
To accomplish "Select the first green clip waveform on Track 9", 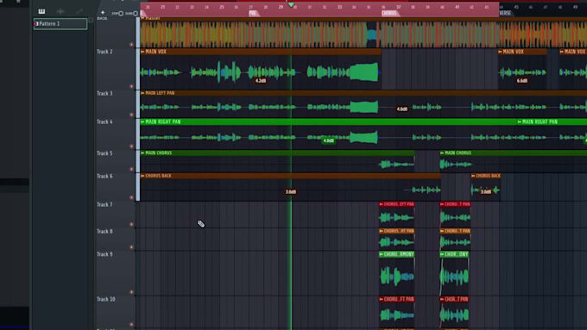I will [x=396, y=277].
